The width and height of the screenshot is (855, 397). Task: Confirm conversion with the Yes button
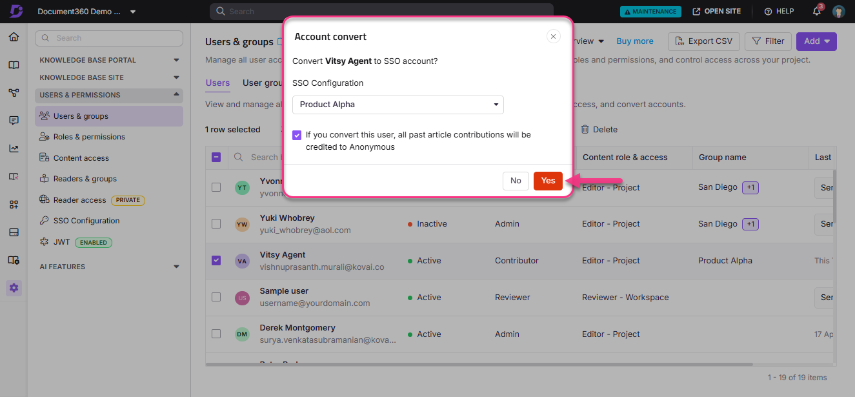click(x=547, y=181)
